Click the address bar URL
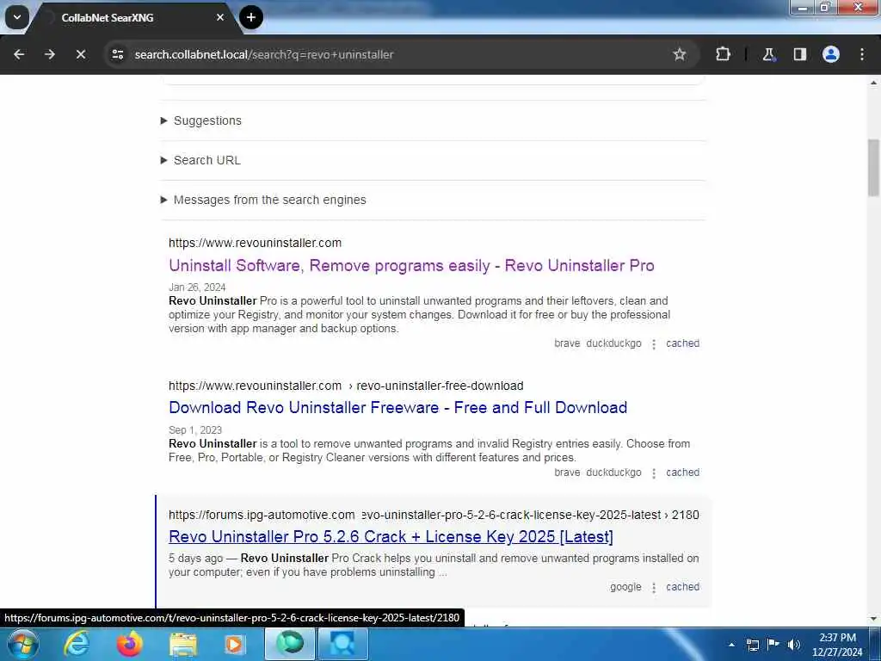This screenshot has width=881, height=661. (264, 54)
